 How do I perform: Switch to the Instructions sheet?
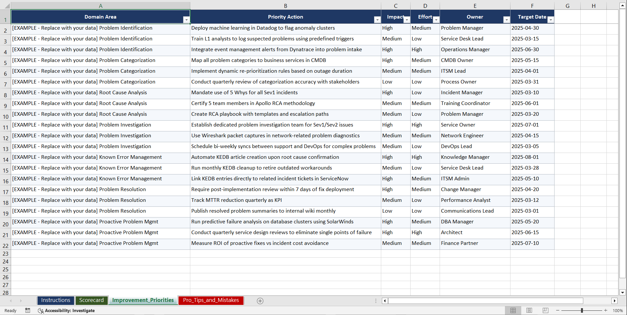(x=55, y=300)
